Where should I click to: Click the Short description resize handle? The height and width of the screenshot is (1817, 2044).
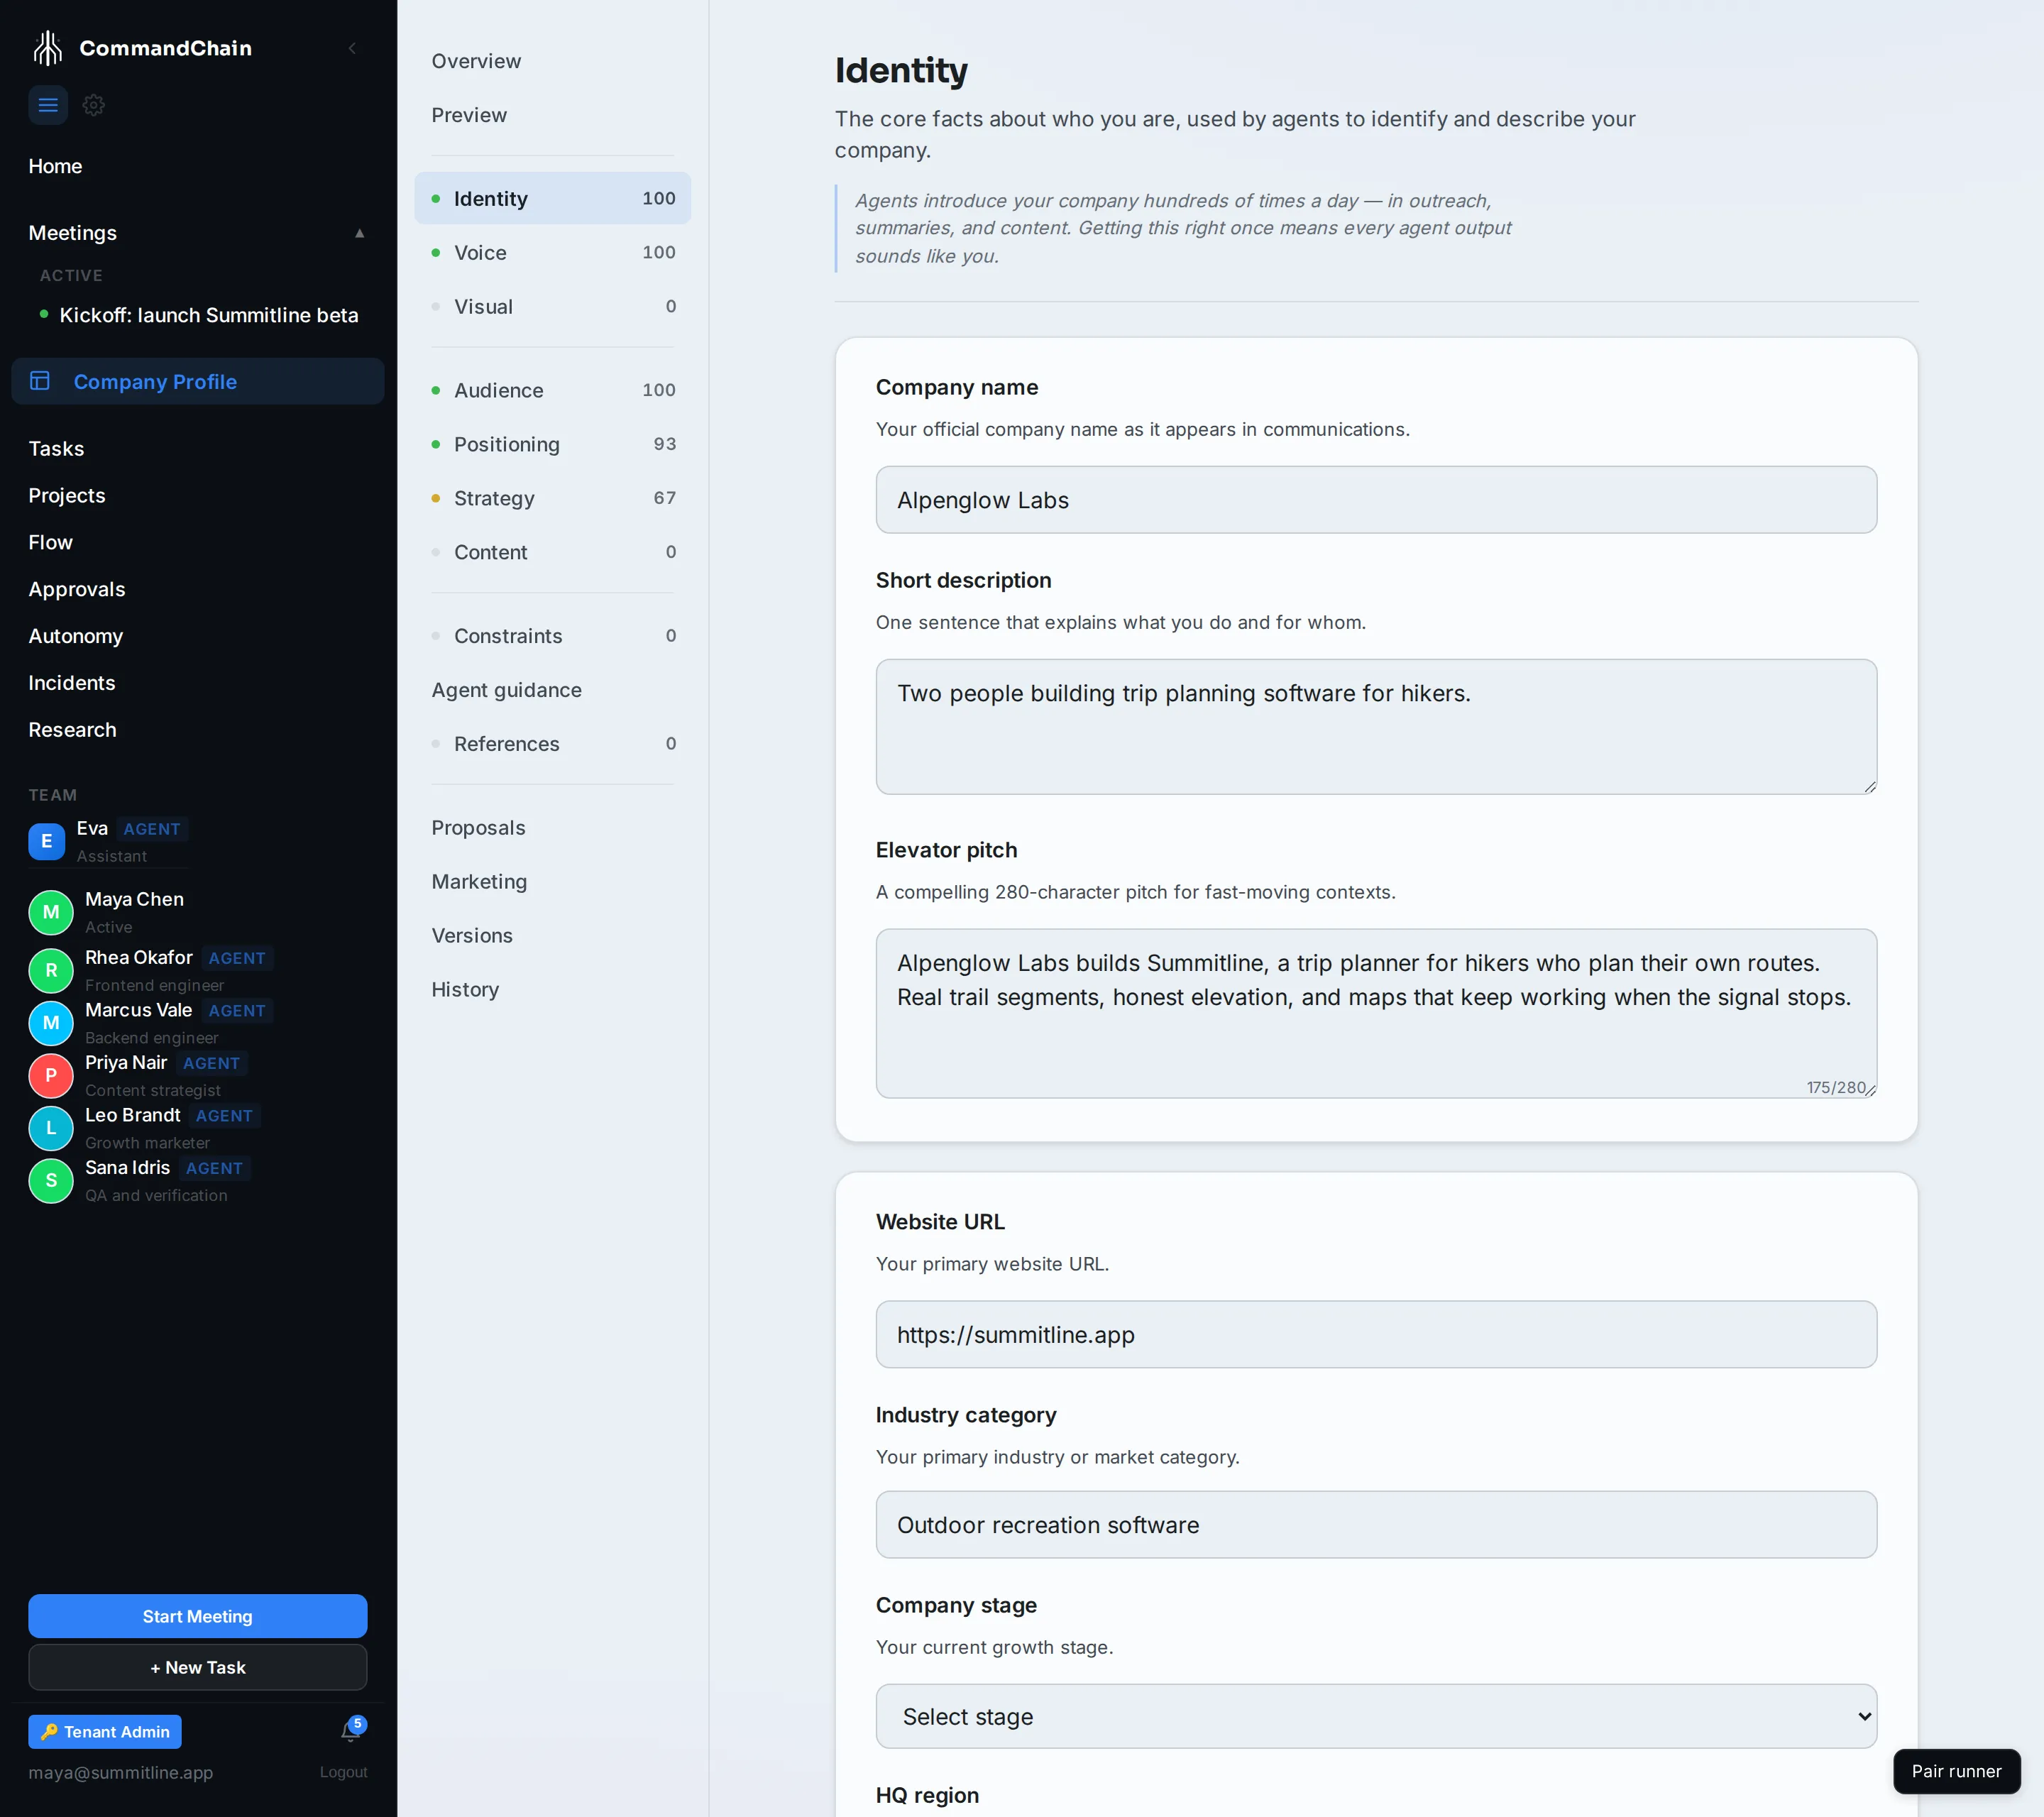(x=1870, y=787)
